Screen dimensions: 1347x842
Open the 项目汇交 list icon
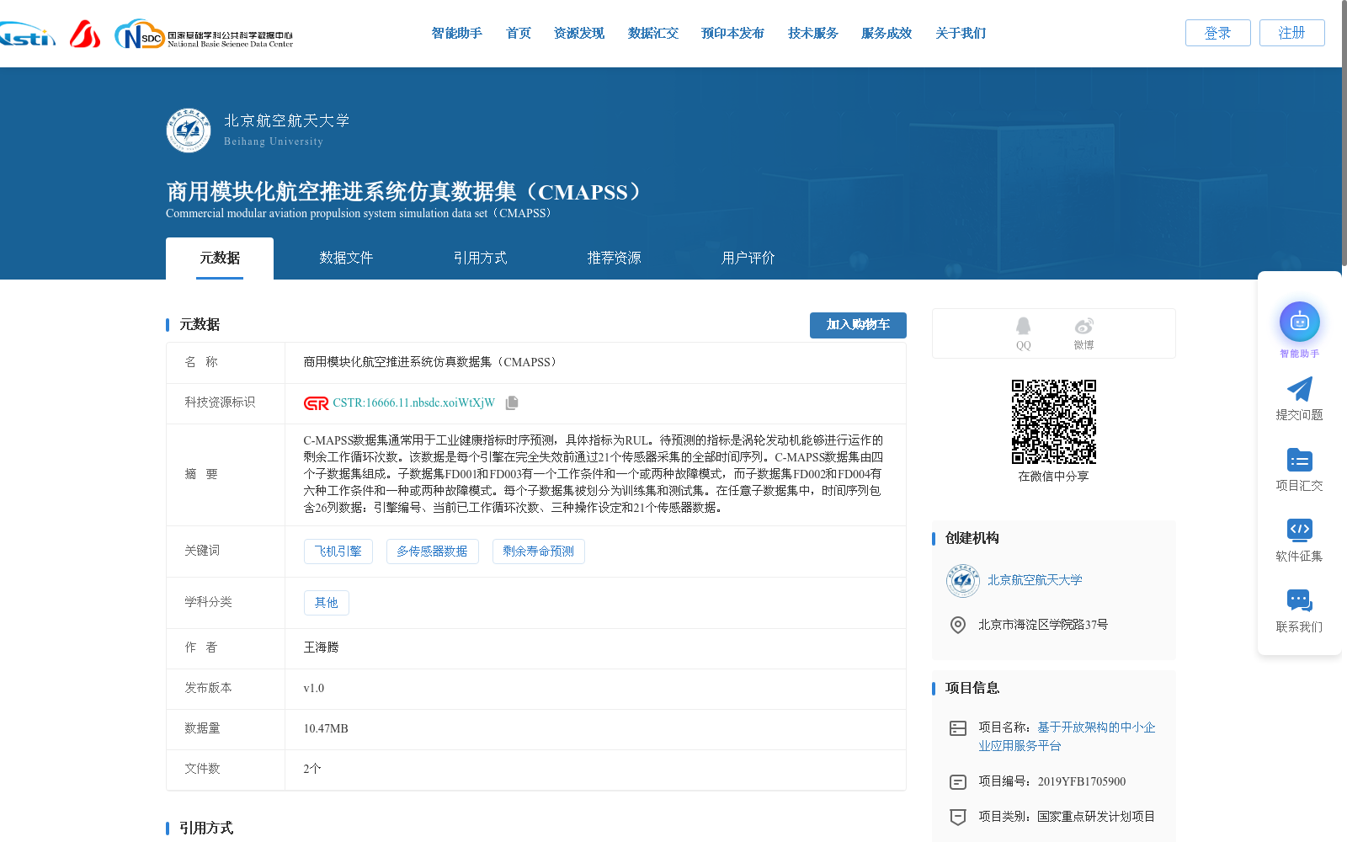[1299, 460]
